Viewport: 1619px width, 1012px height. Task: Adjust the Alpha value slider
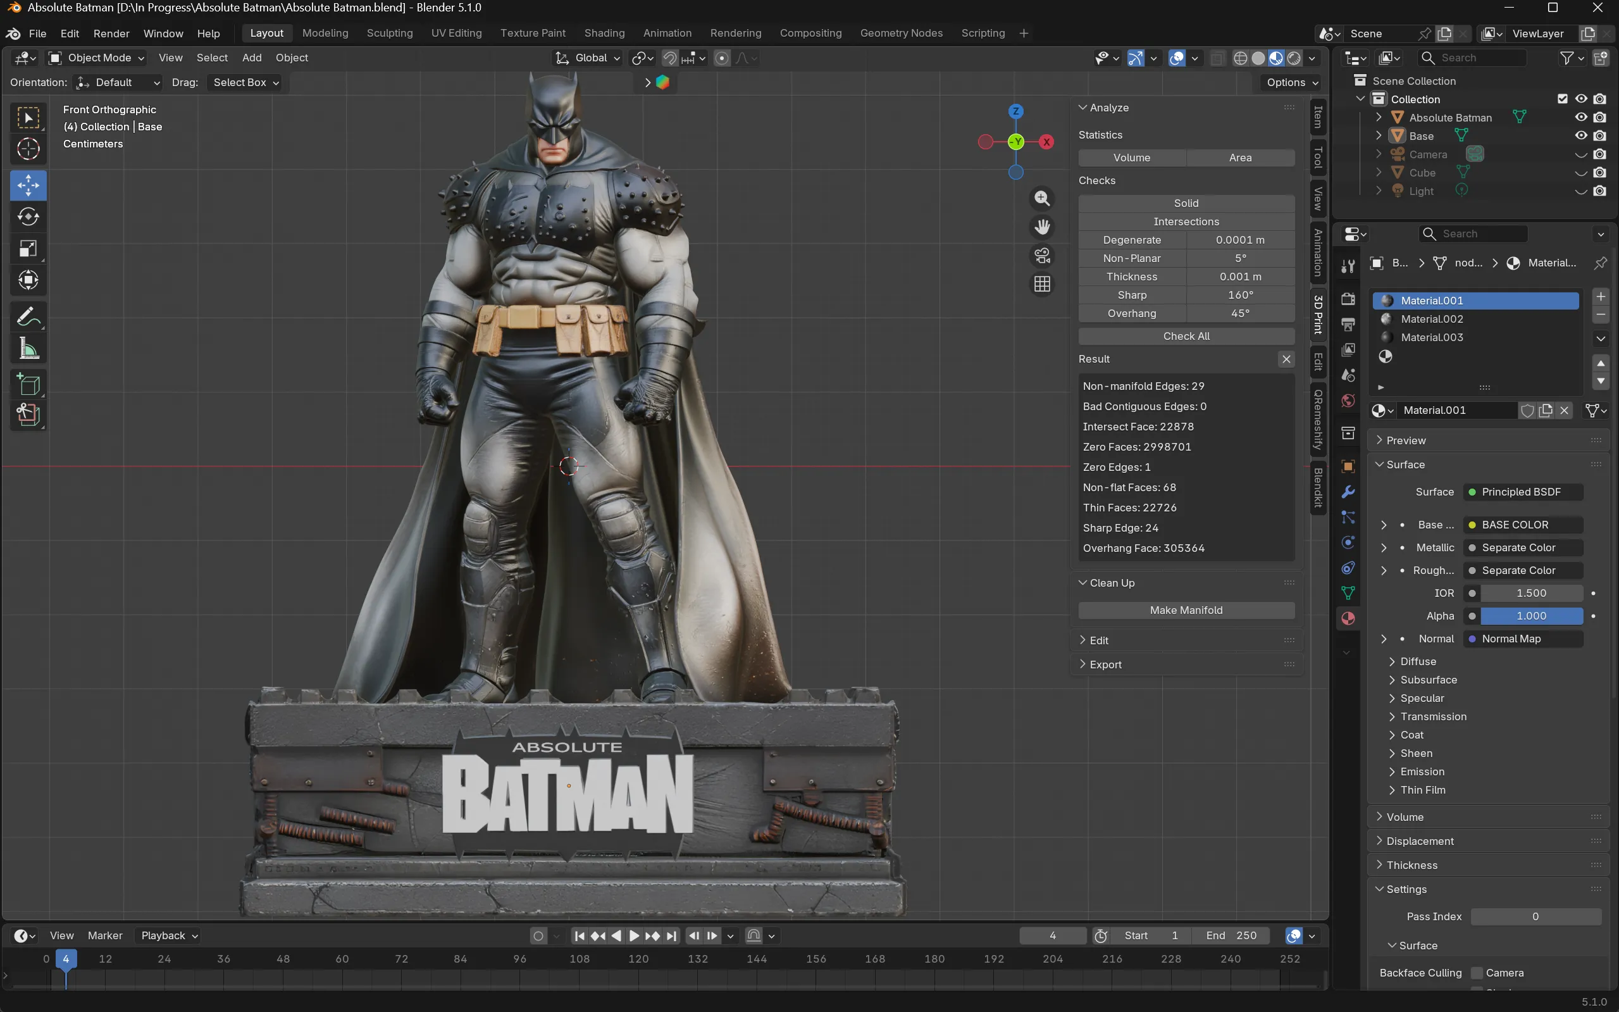(1531, 616)
